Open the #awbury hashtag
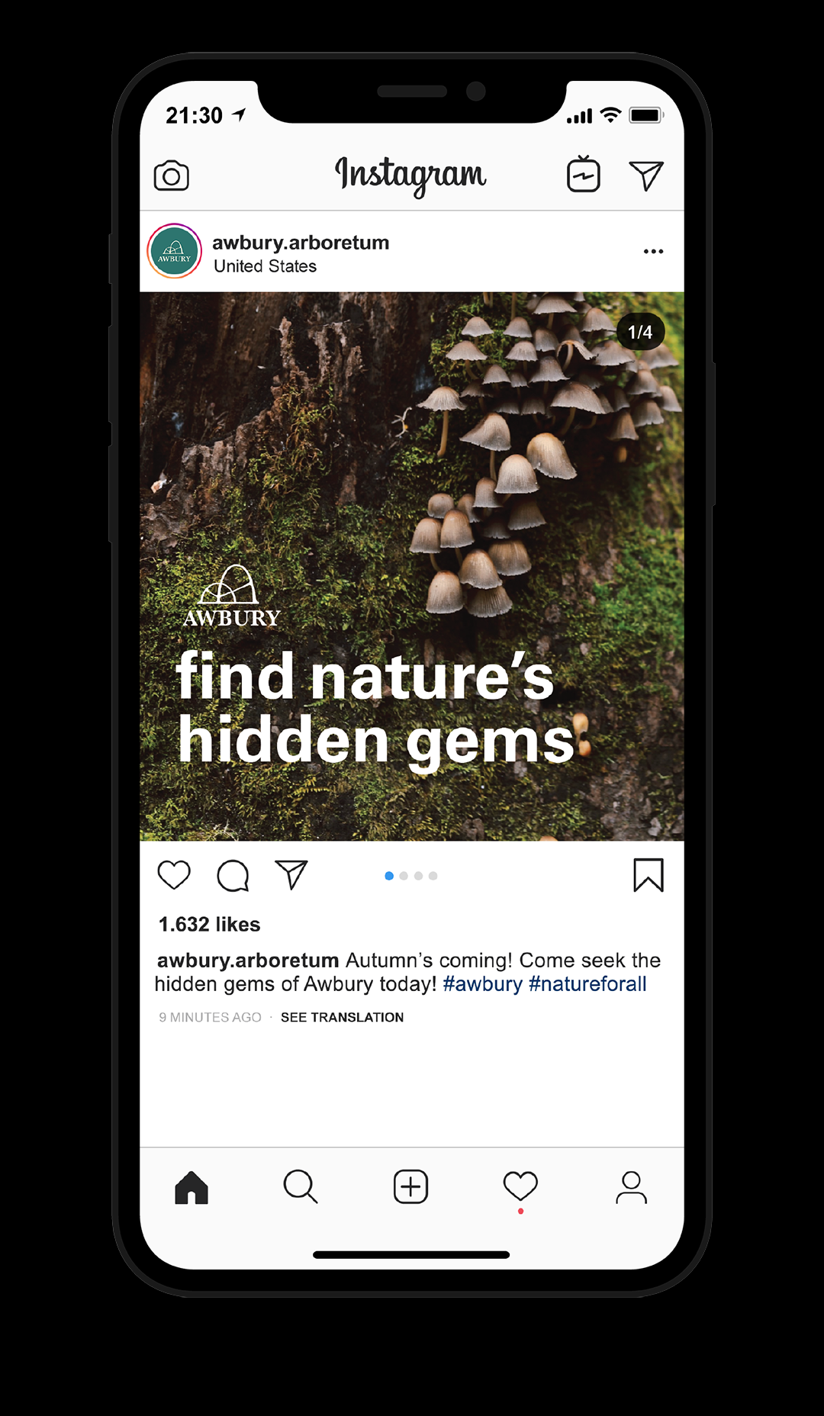 point(482,983)
